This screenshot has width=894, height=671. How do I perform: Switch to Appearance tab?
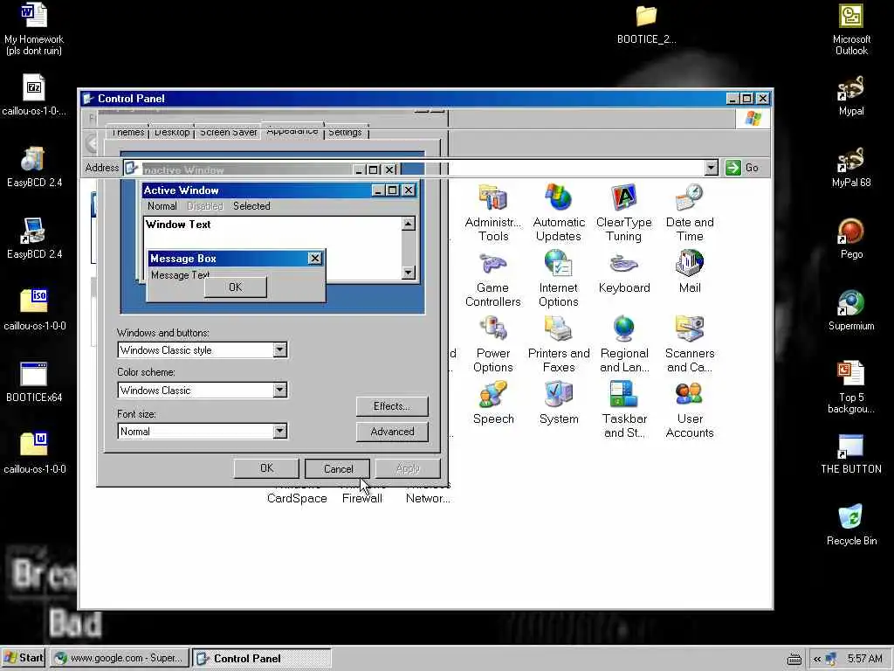click(x=292, y=131)
